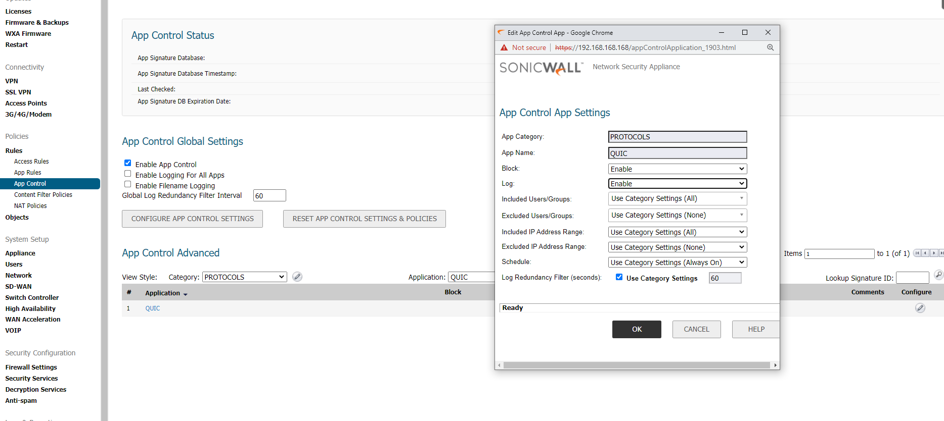
Task: Click the Global Log Redundancy Filter Interval field
Action: pyautogui.click(x=269, y=196)
